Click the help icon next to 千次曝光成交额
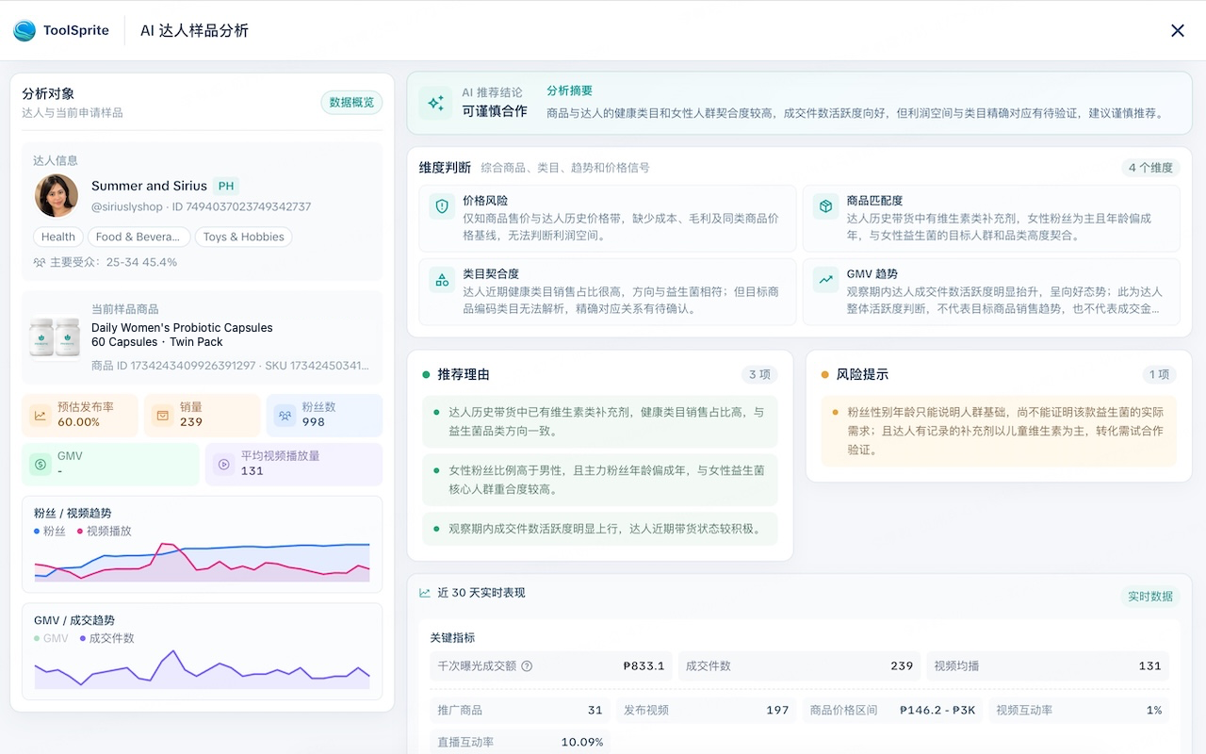The width and height of the screenshot is (1206, 754). [x=527, y=665]
